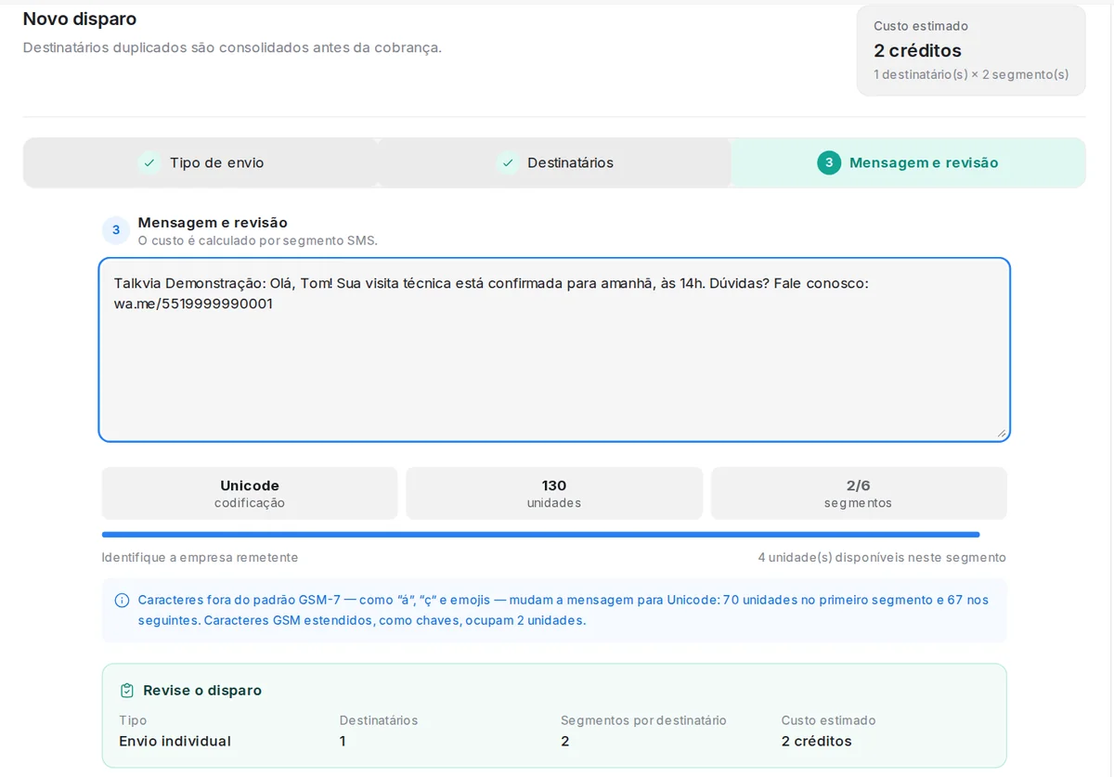Click 'Identifique a empresa remetente' hint
Image resolution: width=1114 pixels, height=777 pixels.
coord(200,558)
